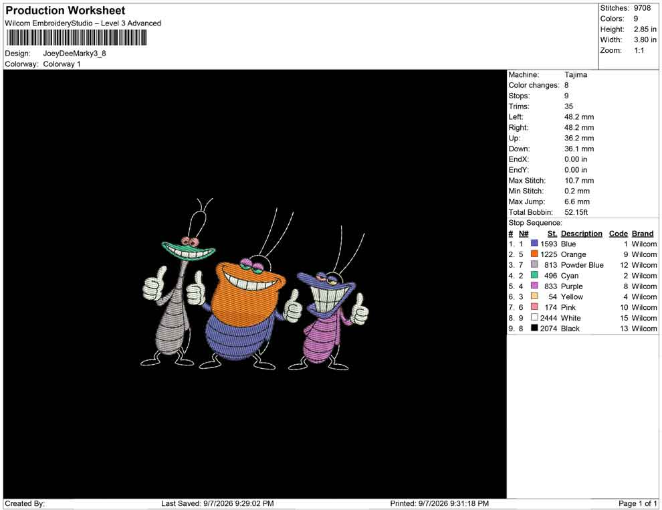This screenshot has width=662, height=510.
Task: Click the 'Page 1 of 1' footer text
Action: tap(637, 503)
